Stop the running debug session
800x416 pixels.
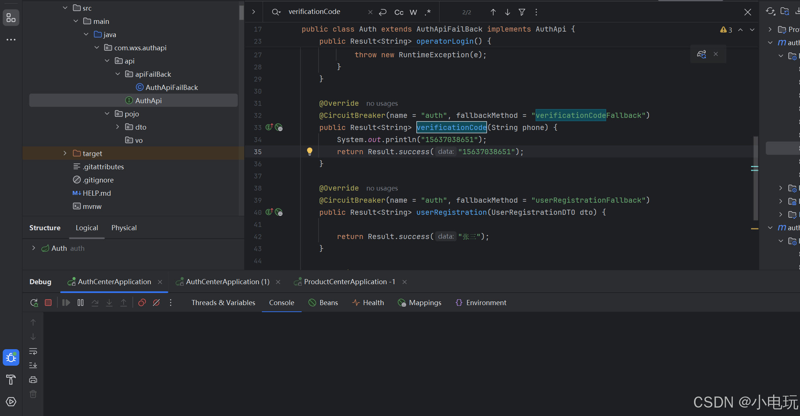click(48, 303)
